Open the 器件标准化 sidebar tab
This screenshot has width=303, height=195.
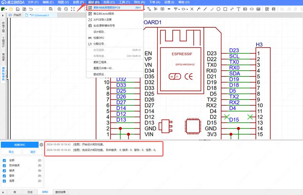3,74
